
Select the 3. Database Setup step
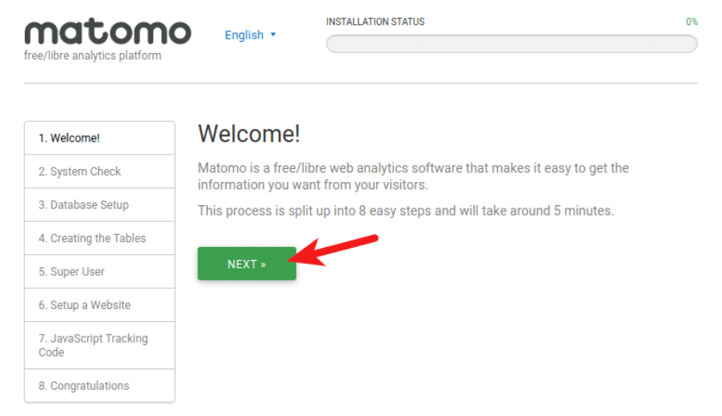tap(99, 205)
